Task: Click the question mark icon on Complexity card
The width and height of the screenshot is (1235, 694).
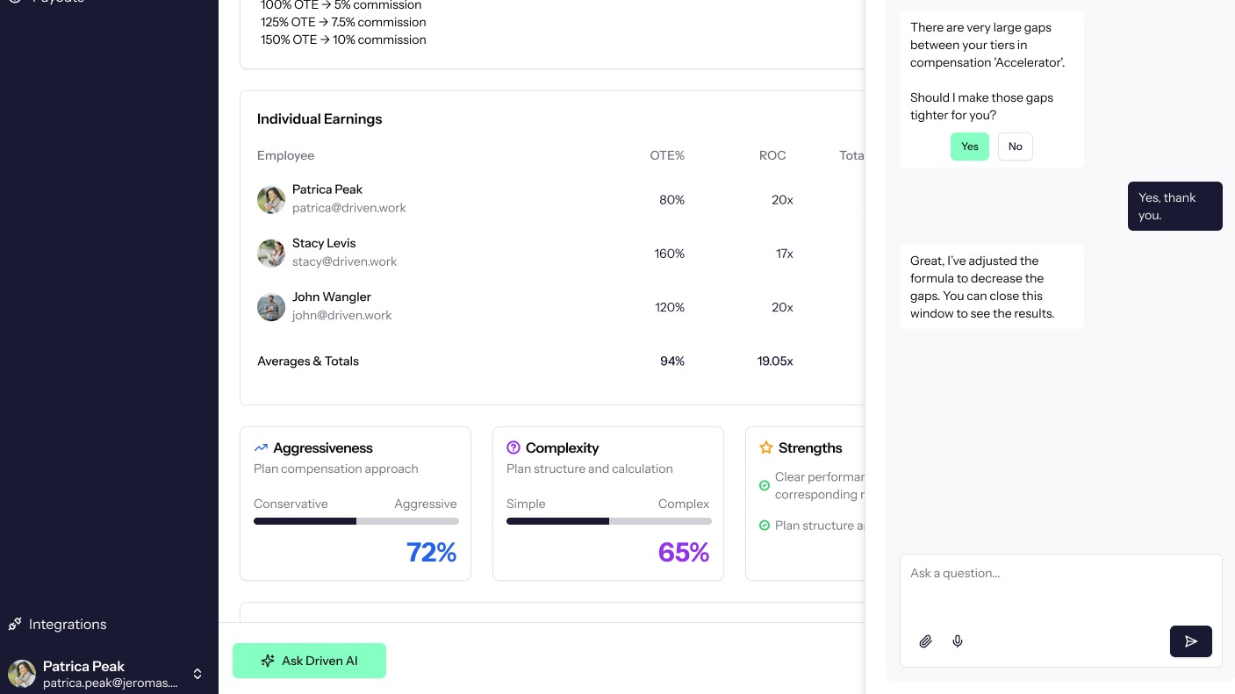Action: click(x=513, y=447)
